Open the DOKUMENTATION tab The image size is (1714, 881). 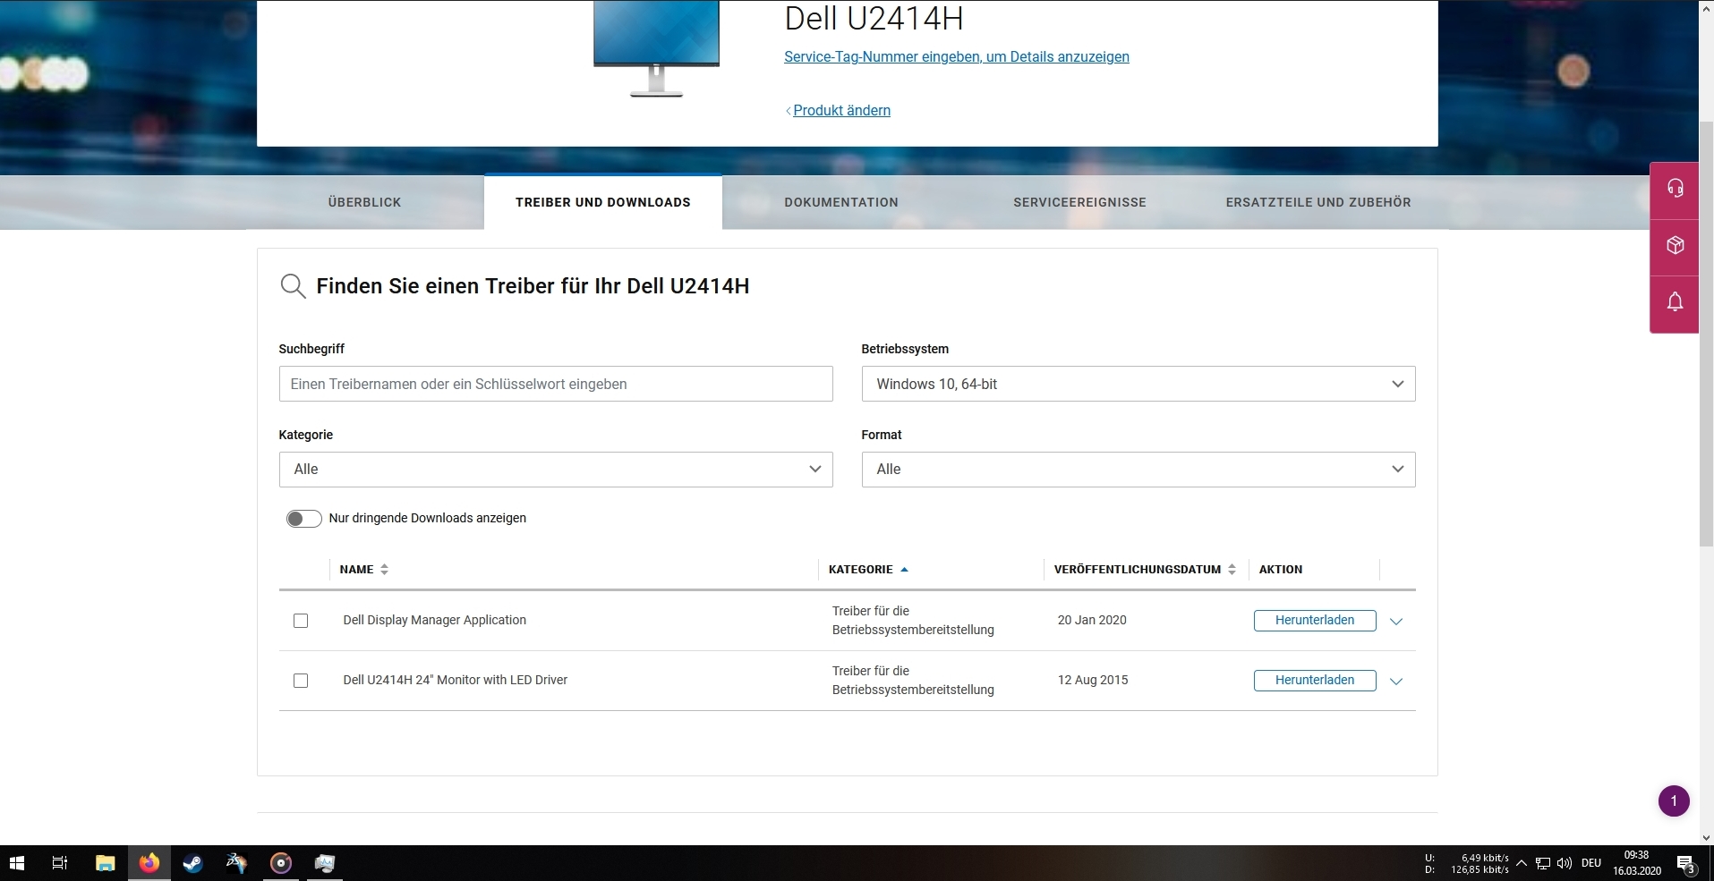(841, 202)
